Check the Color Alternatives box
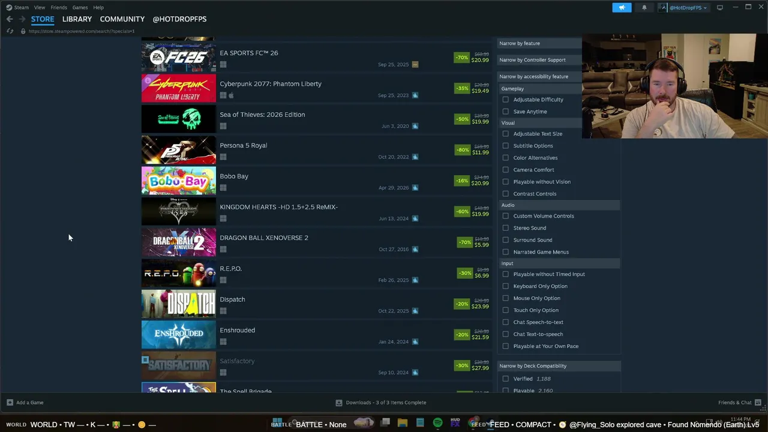Image resolution: width=768 pixels, height=432 pixels. [505, 158]
